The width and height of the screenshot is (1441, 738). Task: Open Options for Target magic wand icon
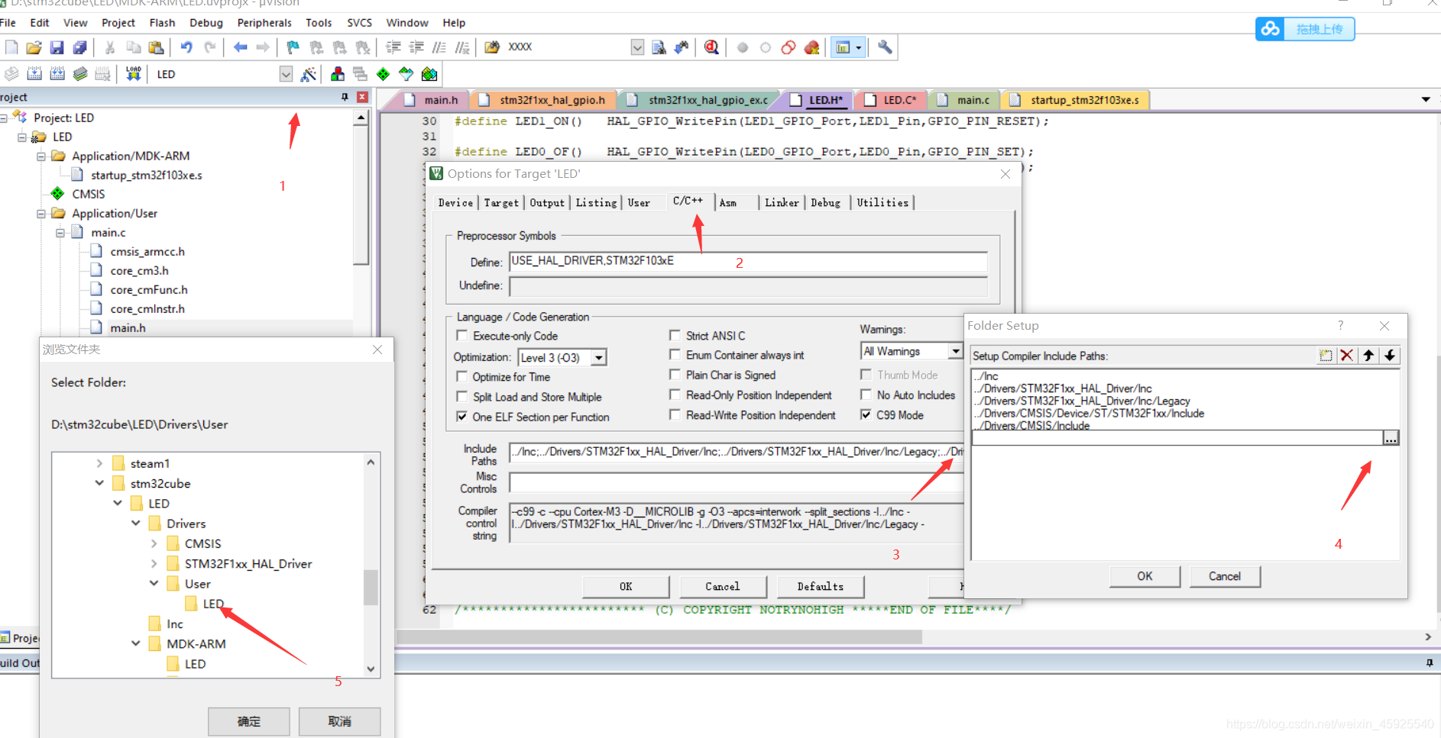(x=309, y=74)
